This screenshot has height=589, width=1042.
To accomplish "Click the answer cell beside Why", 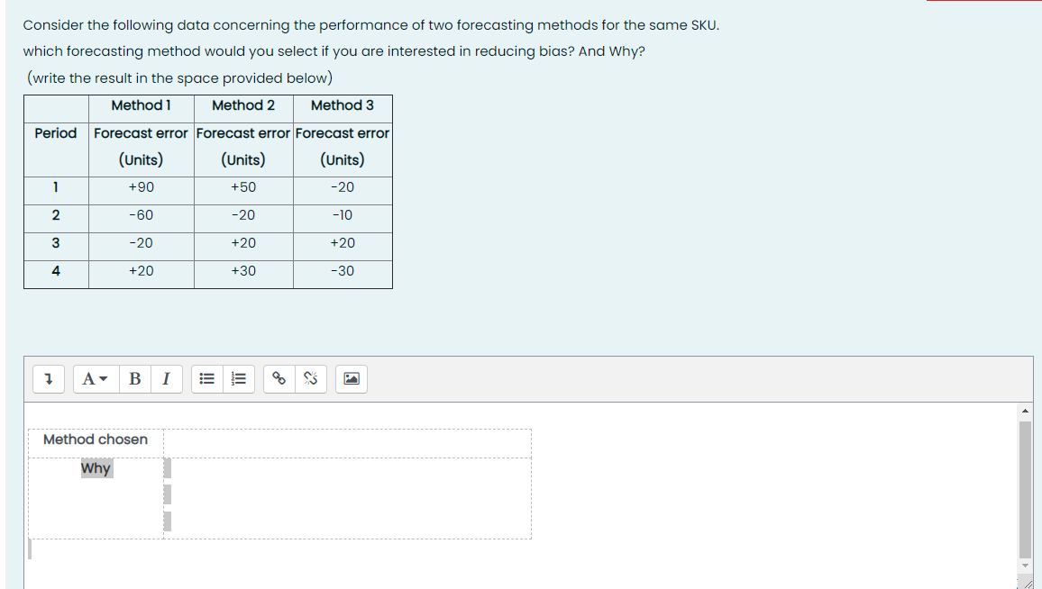I will (347, 498).
